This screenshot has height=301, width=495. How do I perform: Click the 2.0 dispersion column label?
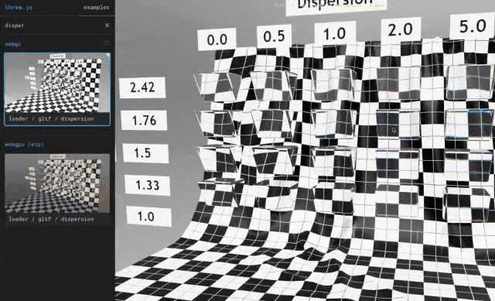coord(401,30)
